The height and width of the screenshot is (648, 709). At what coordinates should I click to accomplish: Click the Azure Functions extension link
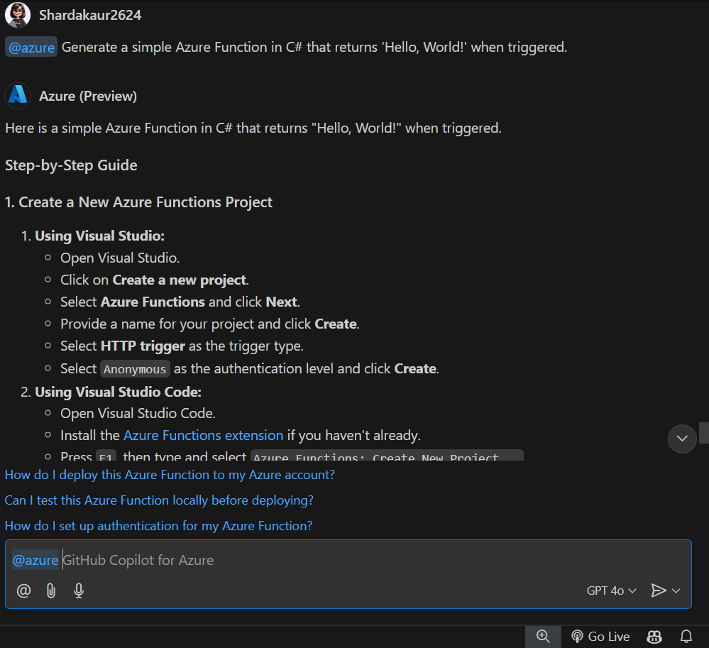204,435
